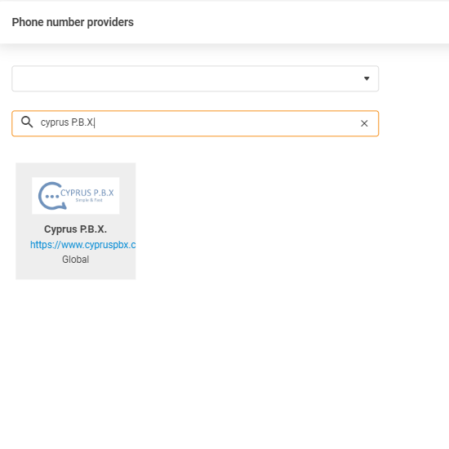
Task: Click the 'Cyprus P.B.X.' provider name
Action: pyautogui.click(x=76, y=229)
